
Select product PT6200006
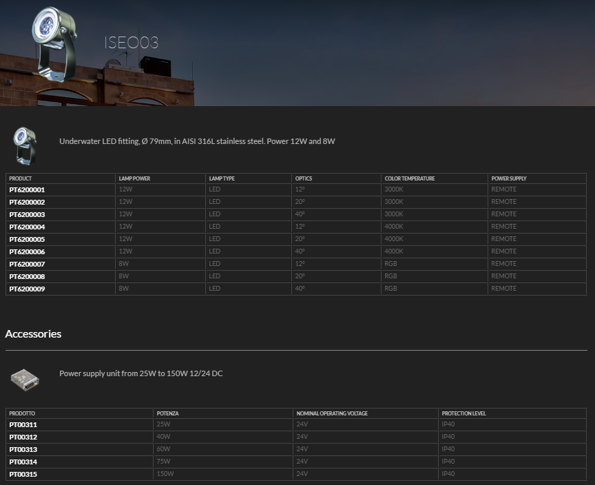(x=27, y=251)
